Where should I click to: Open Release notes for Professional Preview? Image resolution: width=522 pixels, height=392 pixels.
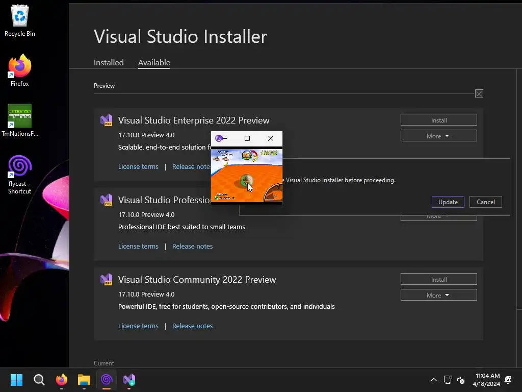[192, 247]
